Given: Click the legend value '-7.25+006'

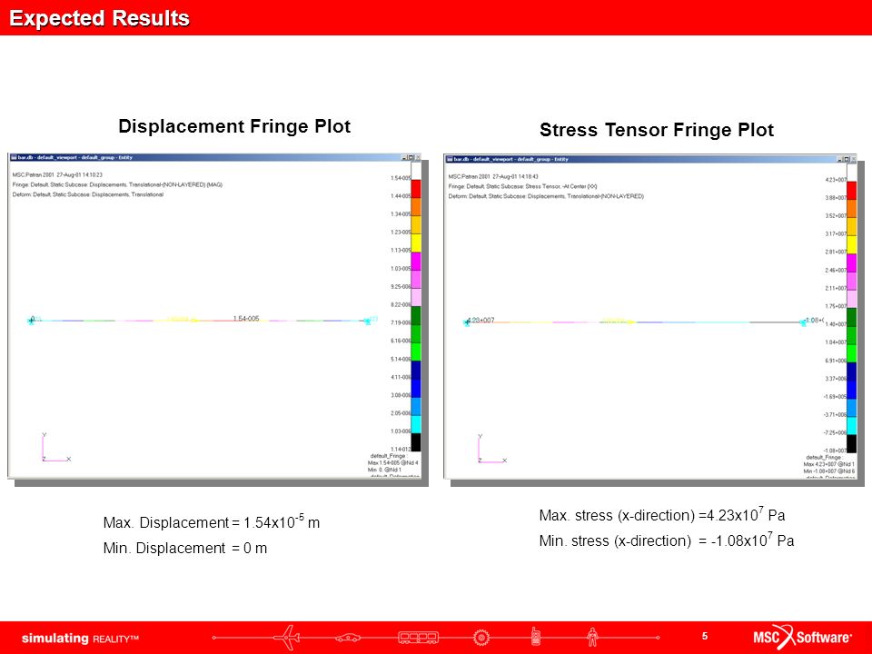Looking at the screenshot, I should [835, 432].
